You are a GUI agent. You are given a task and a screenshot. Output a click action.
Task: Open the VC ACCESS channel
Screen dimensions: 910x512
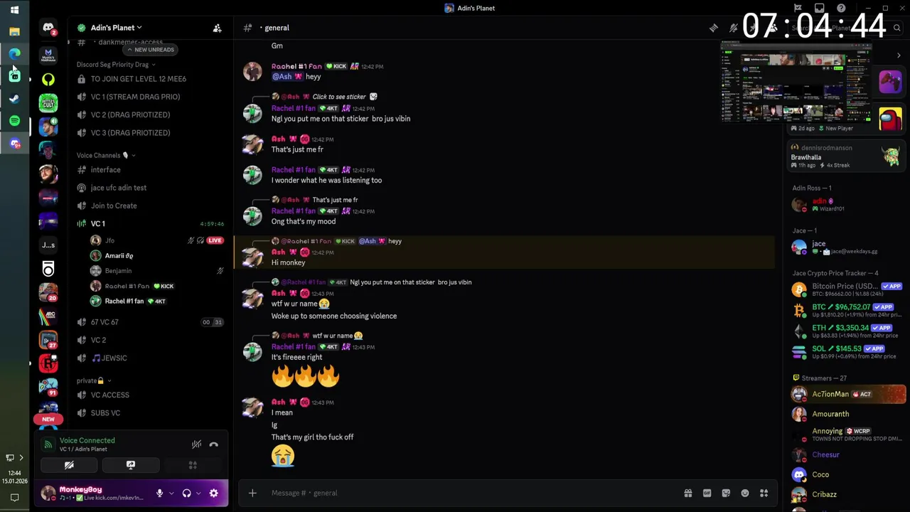[x=109, y=395]
